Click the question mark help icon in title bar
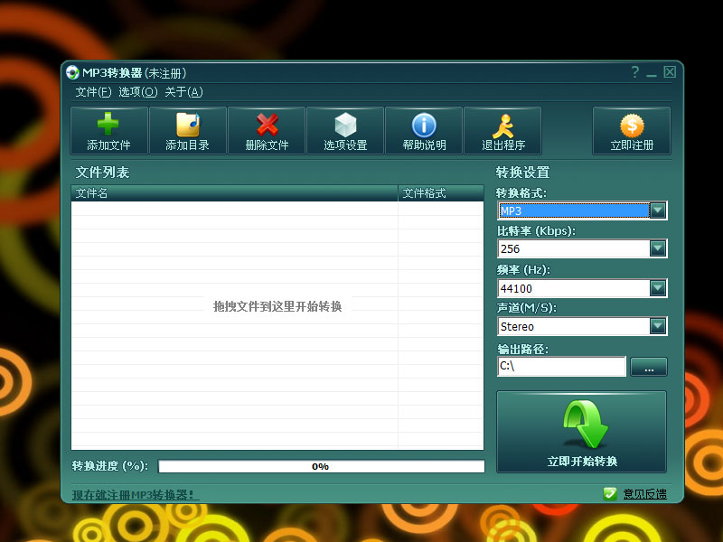723x542 pixels. [634, 72]
